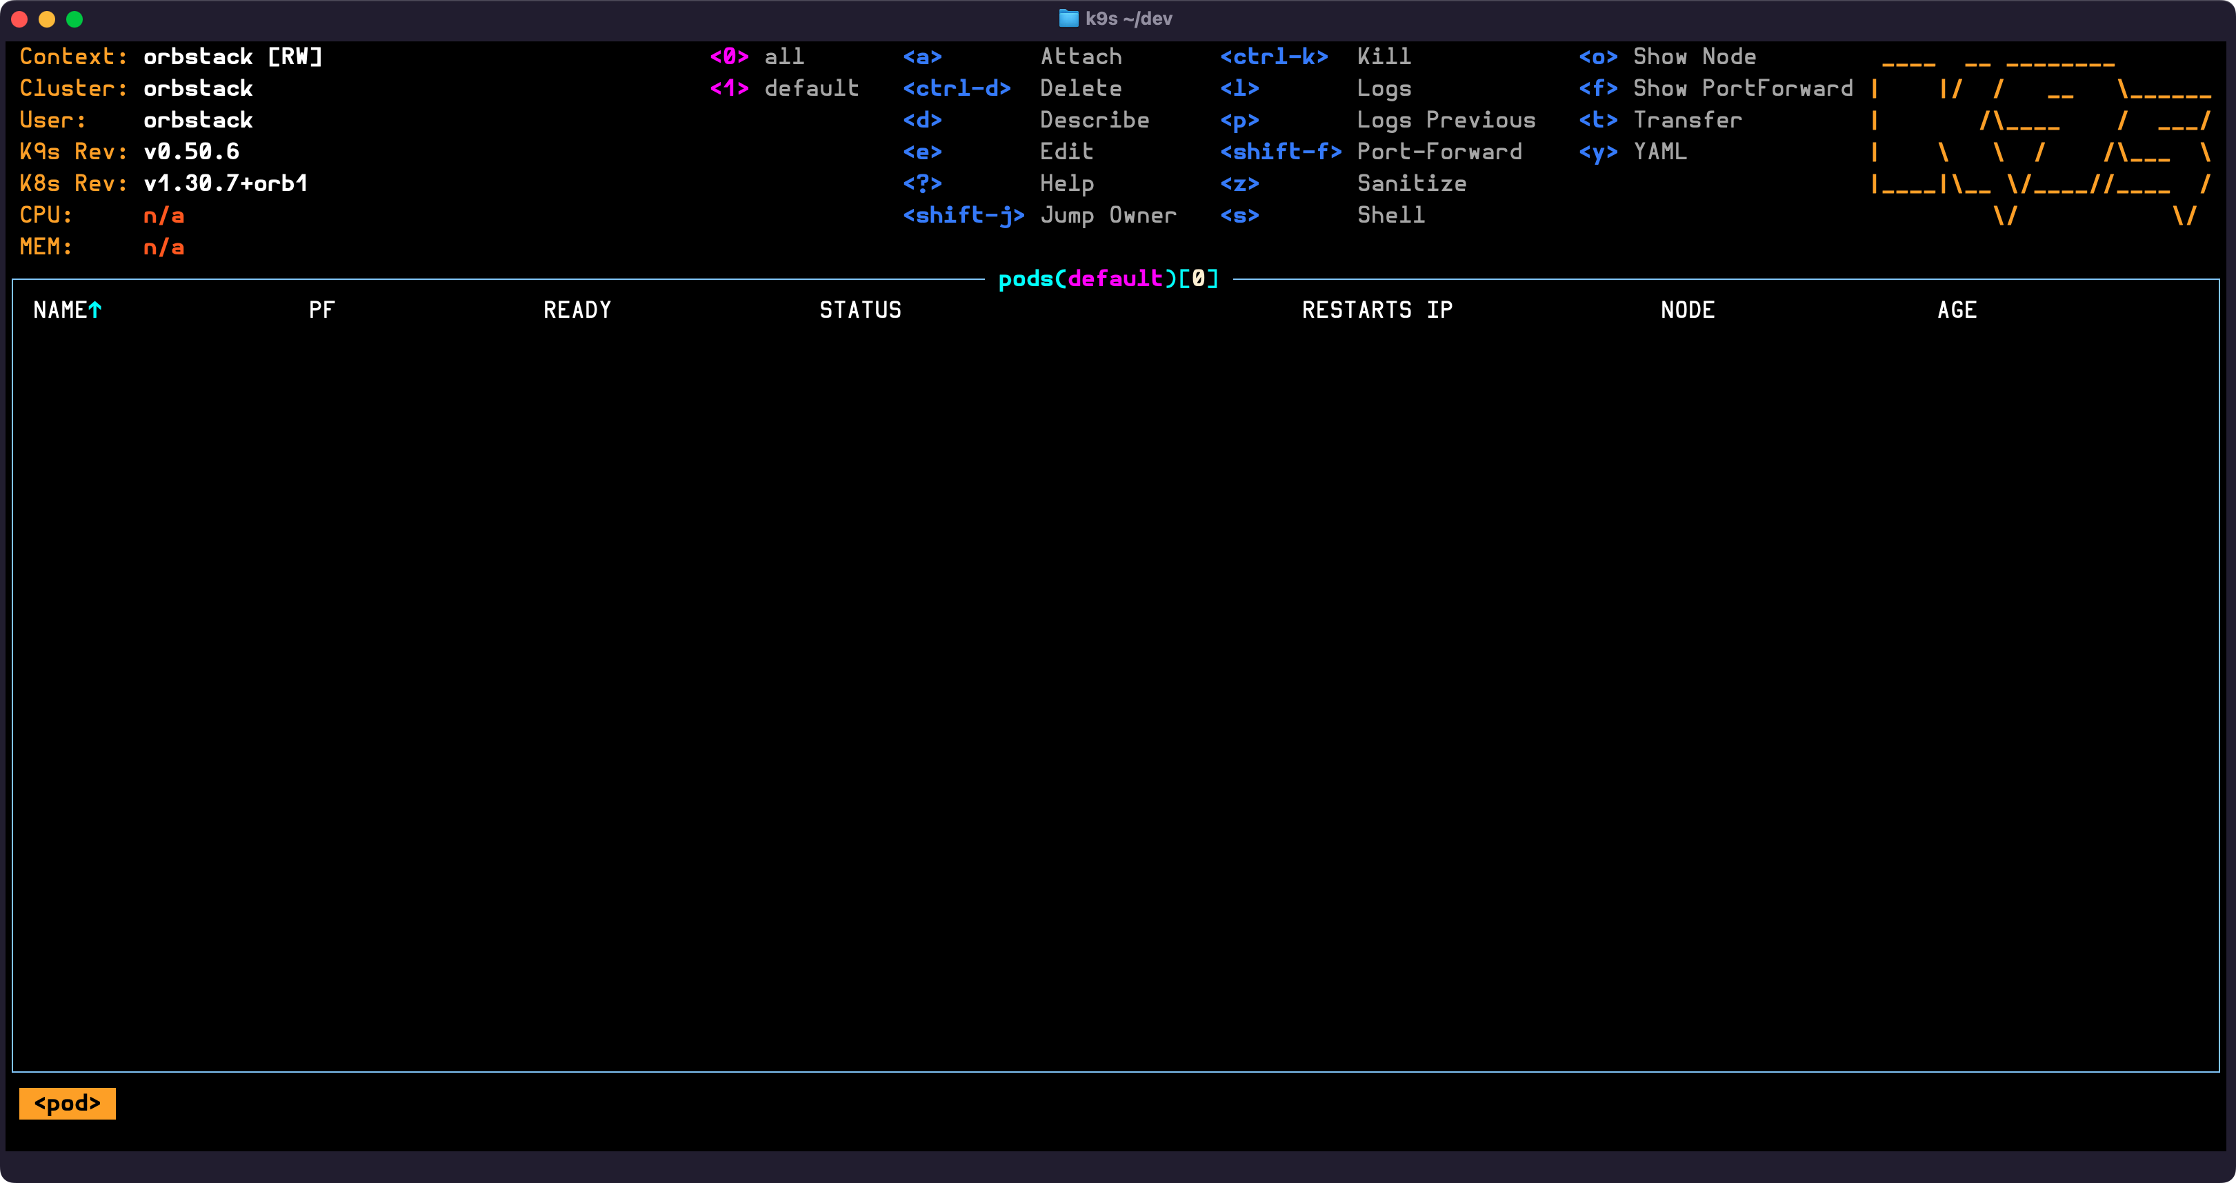Click the <d> Describe shortcut
The height and width of the screenshot is (1183, 2236).
pos(1026,120)
